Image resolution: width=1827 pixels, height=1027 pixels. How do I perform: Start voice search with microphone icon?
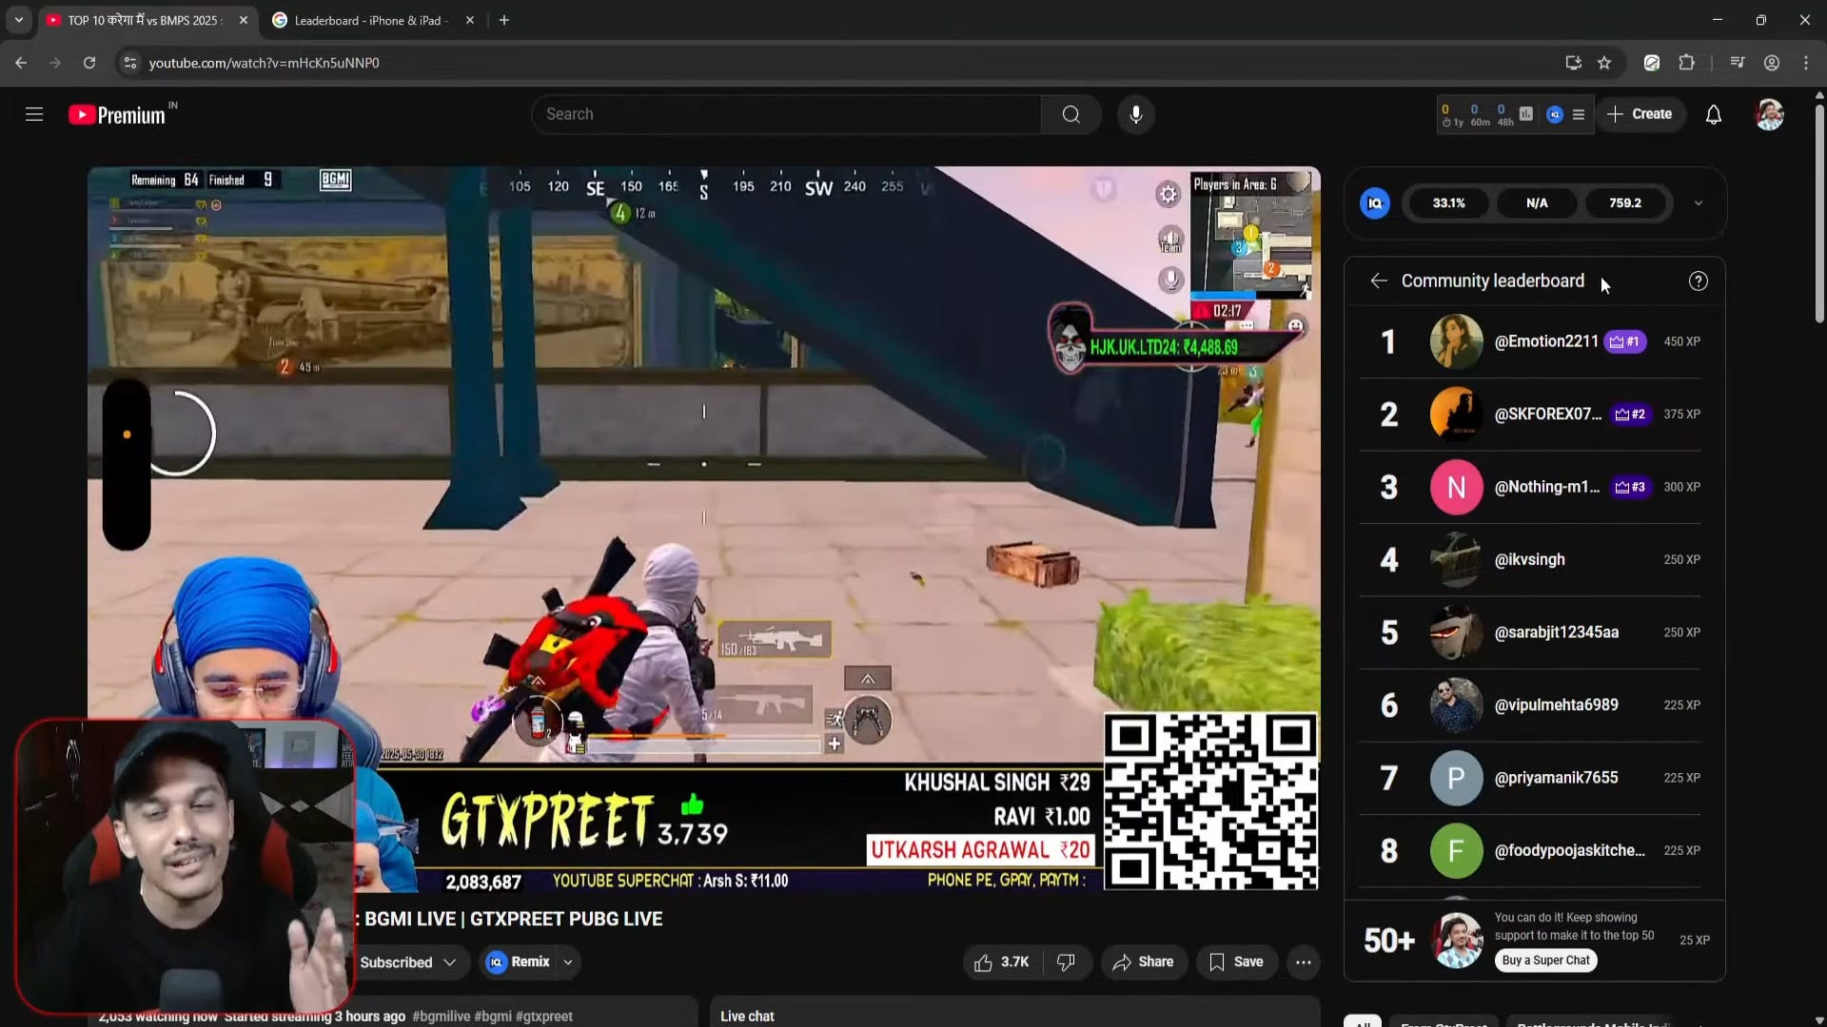1136,115
